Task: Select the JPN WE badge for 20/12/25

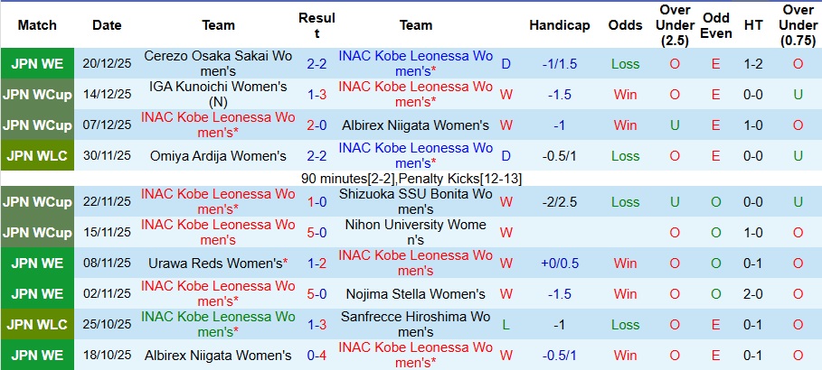Action: (37, 64)
